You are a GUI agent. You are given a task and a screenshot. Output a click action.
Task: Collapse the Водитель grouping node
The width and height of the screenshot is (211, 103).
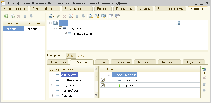click(x=55, y=28)
